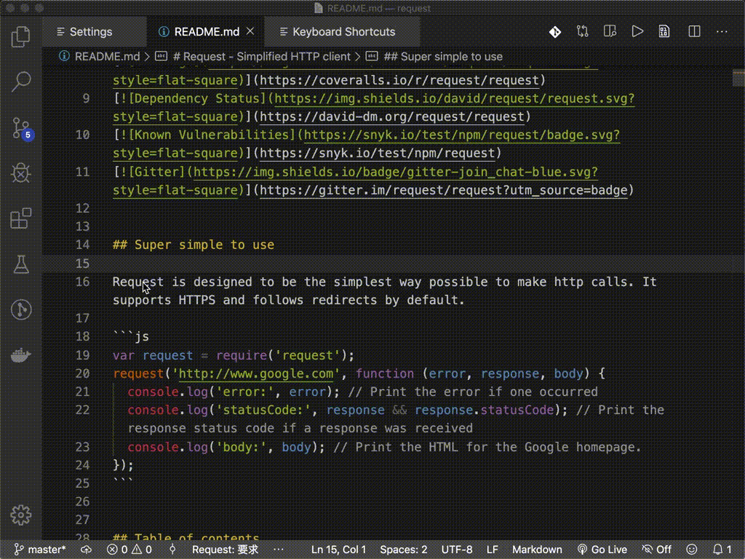Viewport: 745px width, 559px height.
Task: Open Source Control view with 5 badge
Action: [x=21, y=128]
